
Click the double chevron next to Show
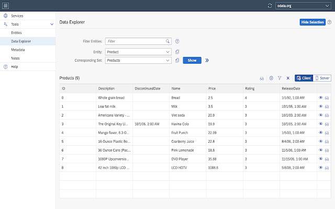pos(207,61)
